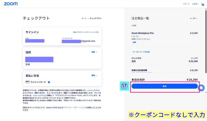The image size is (207, 121).
Task: Click the order summary vertical scrollbar
Action: 206,42
